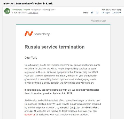Open the Actions dropdown menu
124x119 pixels.
[117, 13]
